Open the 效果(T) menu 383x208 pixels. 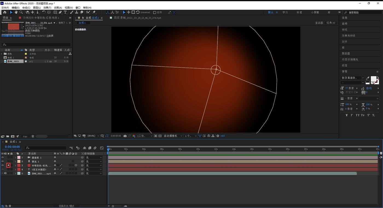pos(47,8)
